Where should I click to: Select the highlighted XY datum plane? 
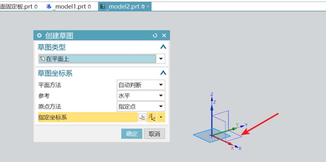tap(212, 135)
